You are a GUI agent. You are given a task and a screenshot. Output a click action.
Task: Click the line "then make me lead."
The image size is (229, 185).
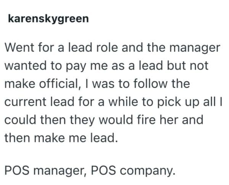[x=60, y=137]
